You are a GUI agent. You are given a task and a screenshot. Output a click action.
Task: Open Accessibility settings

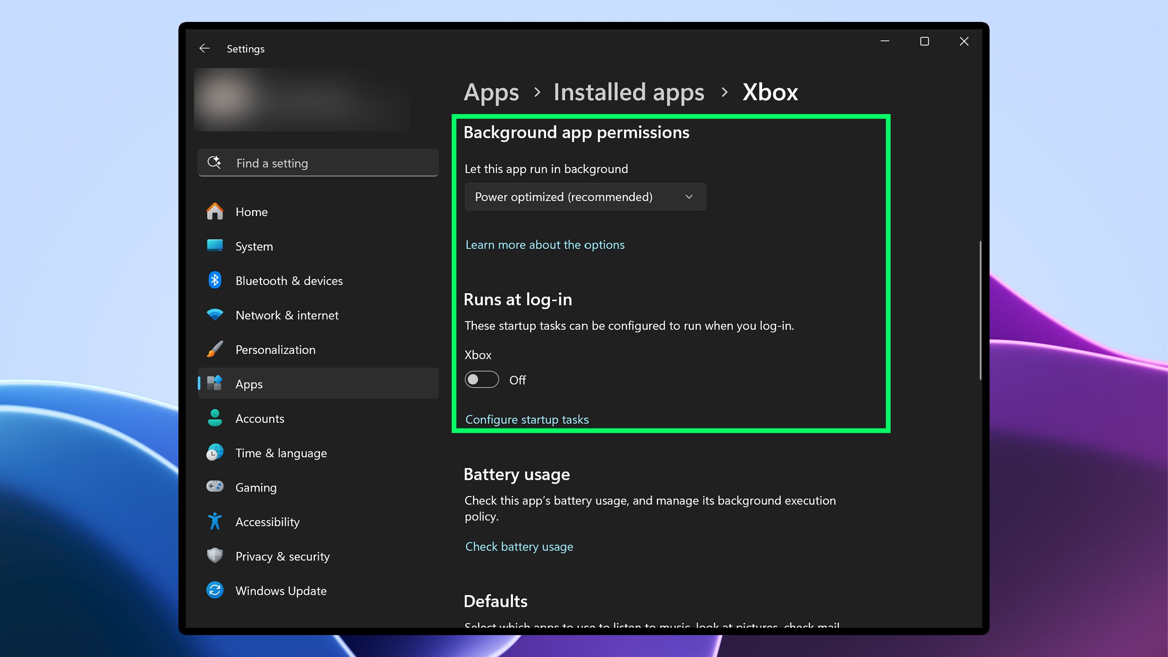pyautogui.click(x=318, y=522)
